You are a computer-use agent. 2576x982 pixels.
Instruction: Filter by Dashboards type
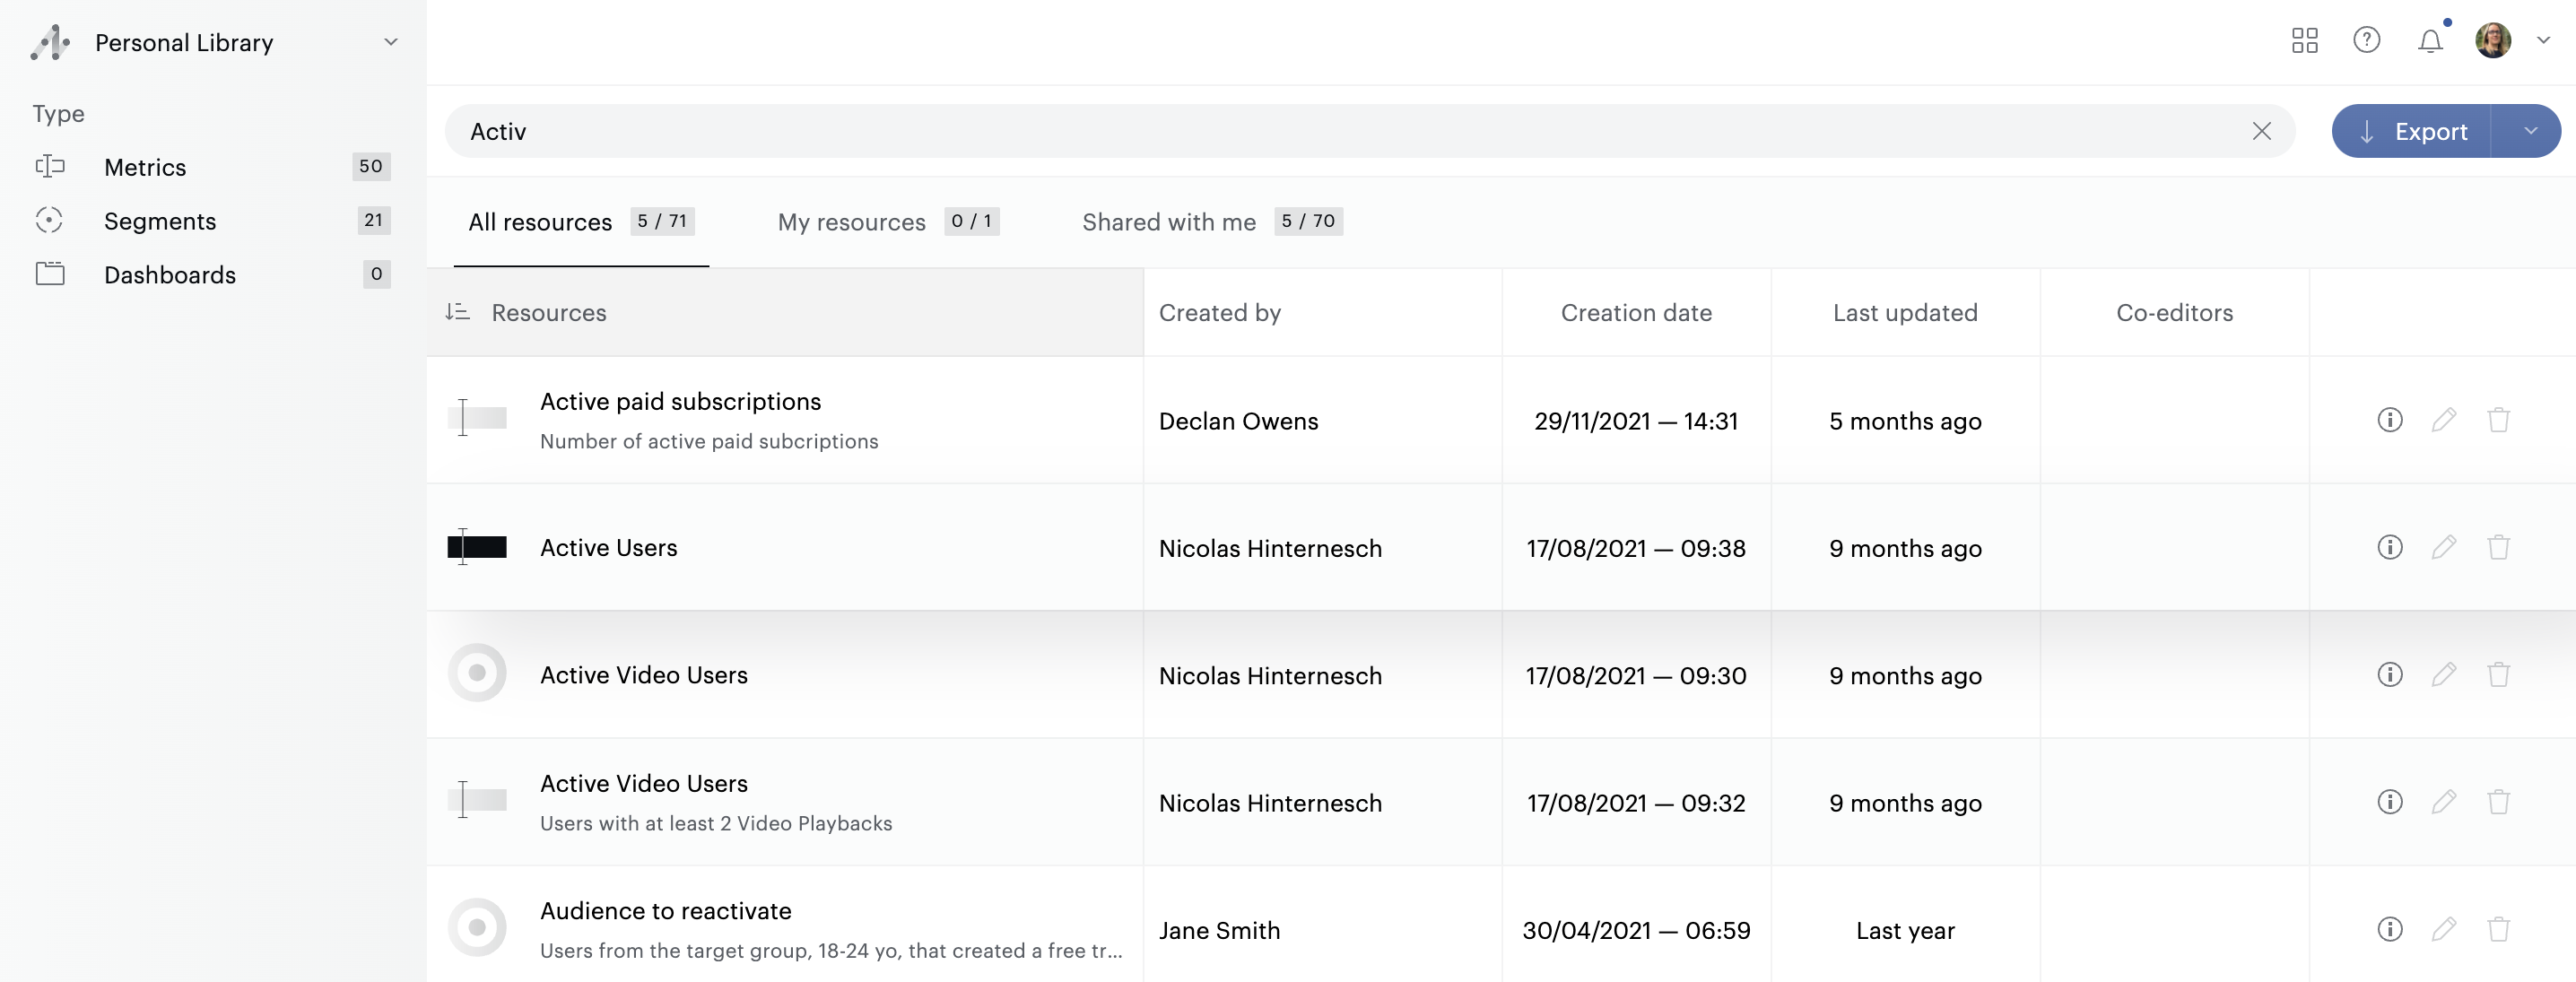click(x=170, y=275)
